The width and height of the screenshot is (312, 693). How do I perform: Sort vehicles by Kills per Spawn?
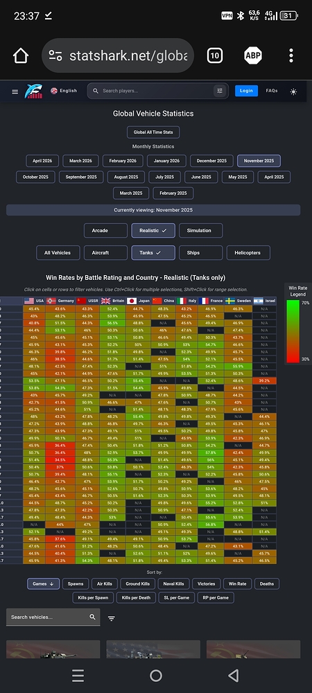point(93,598)
